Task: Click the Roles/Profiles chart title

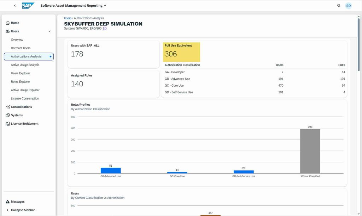Action: 81,105
